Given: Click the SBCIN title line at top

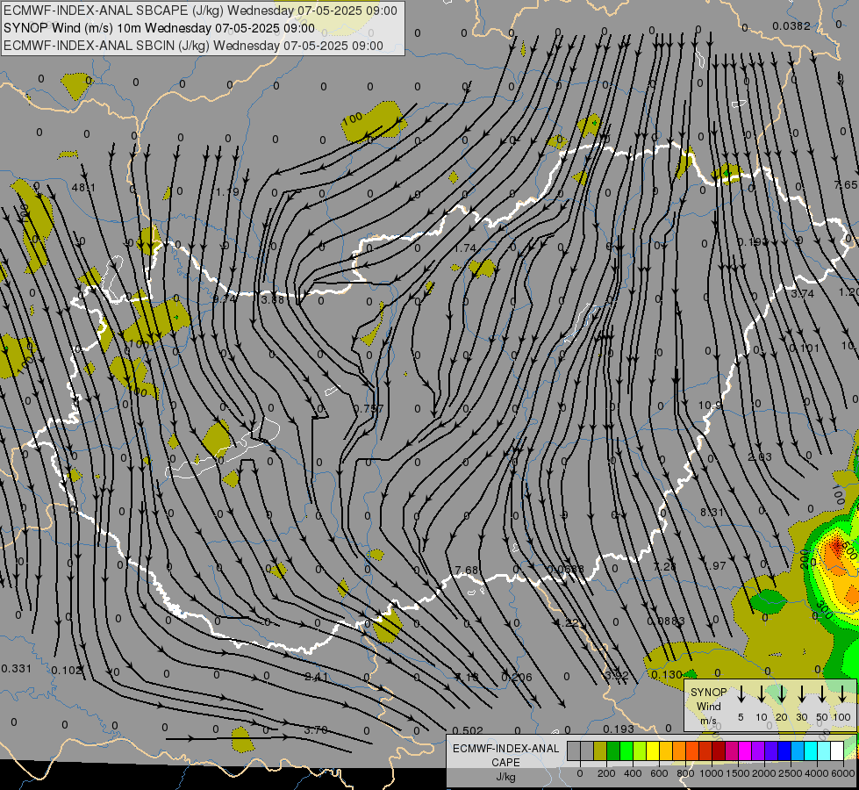Looking at the screenshot, I should pyautogui.click(x=193, y=46).
